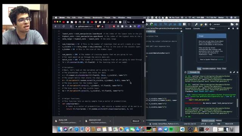Image resolution: width=242 pixels, height=136 pixels.
Task: Close the downloads bar
Action: point(144,121)
